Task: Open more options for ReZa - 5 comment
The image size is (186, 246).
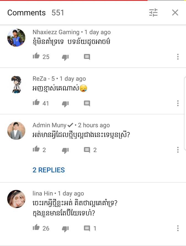Action: pyautogui.click(x=178, y=103)
